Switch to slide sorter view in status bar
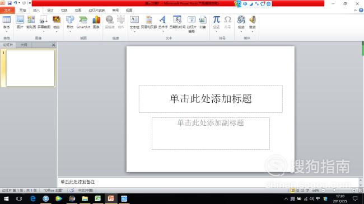Screen dimensions: 364x204 click(x=297, y=191)
